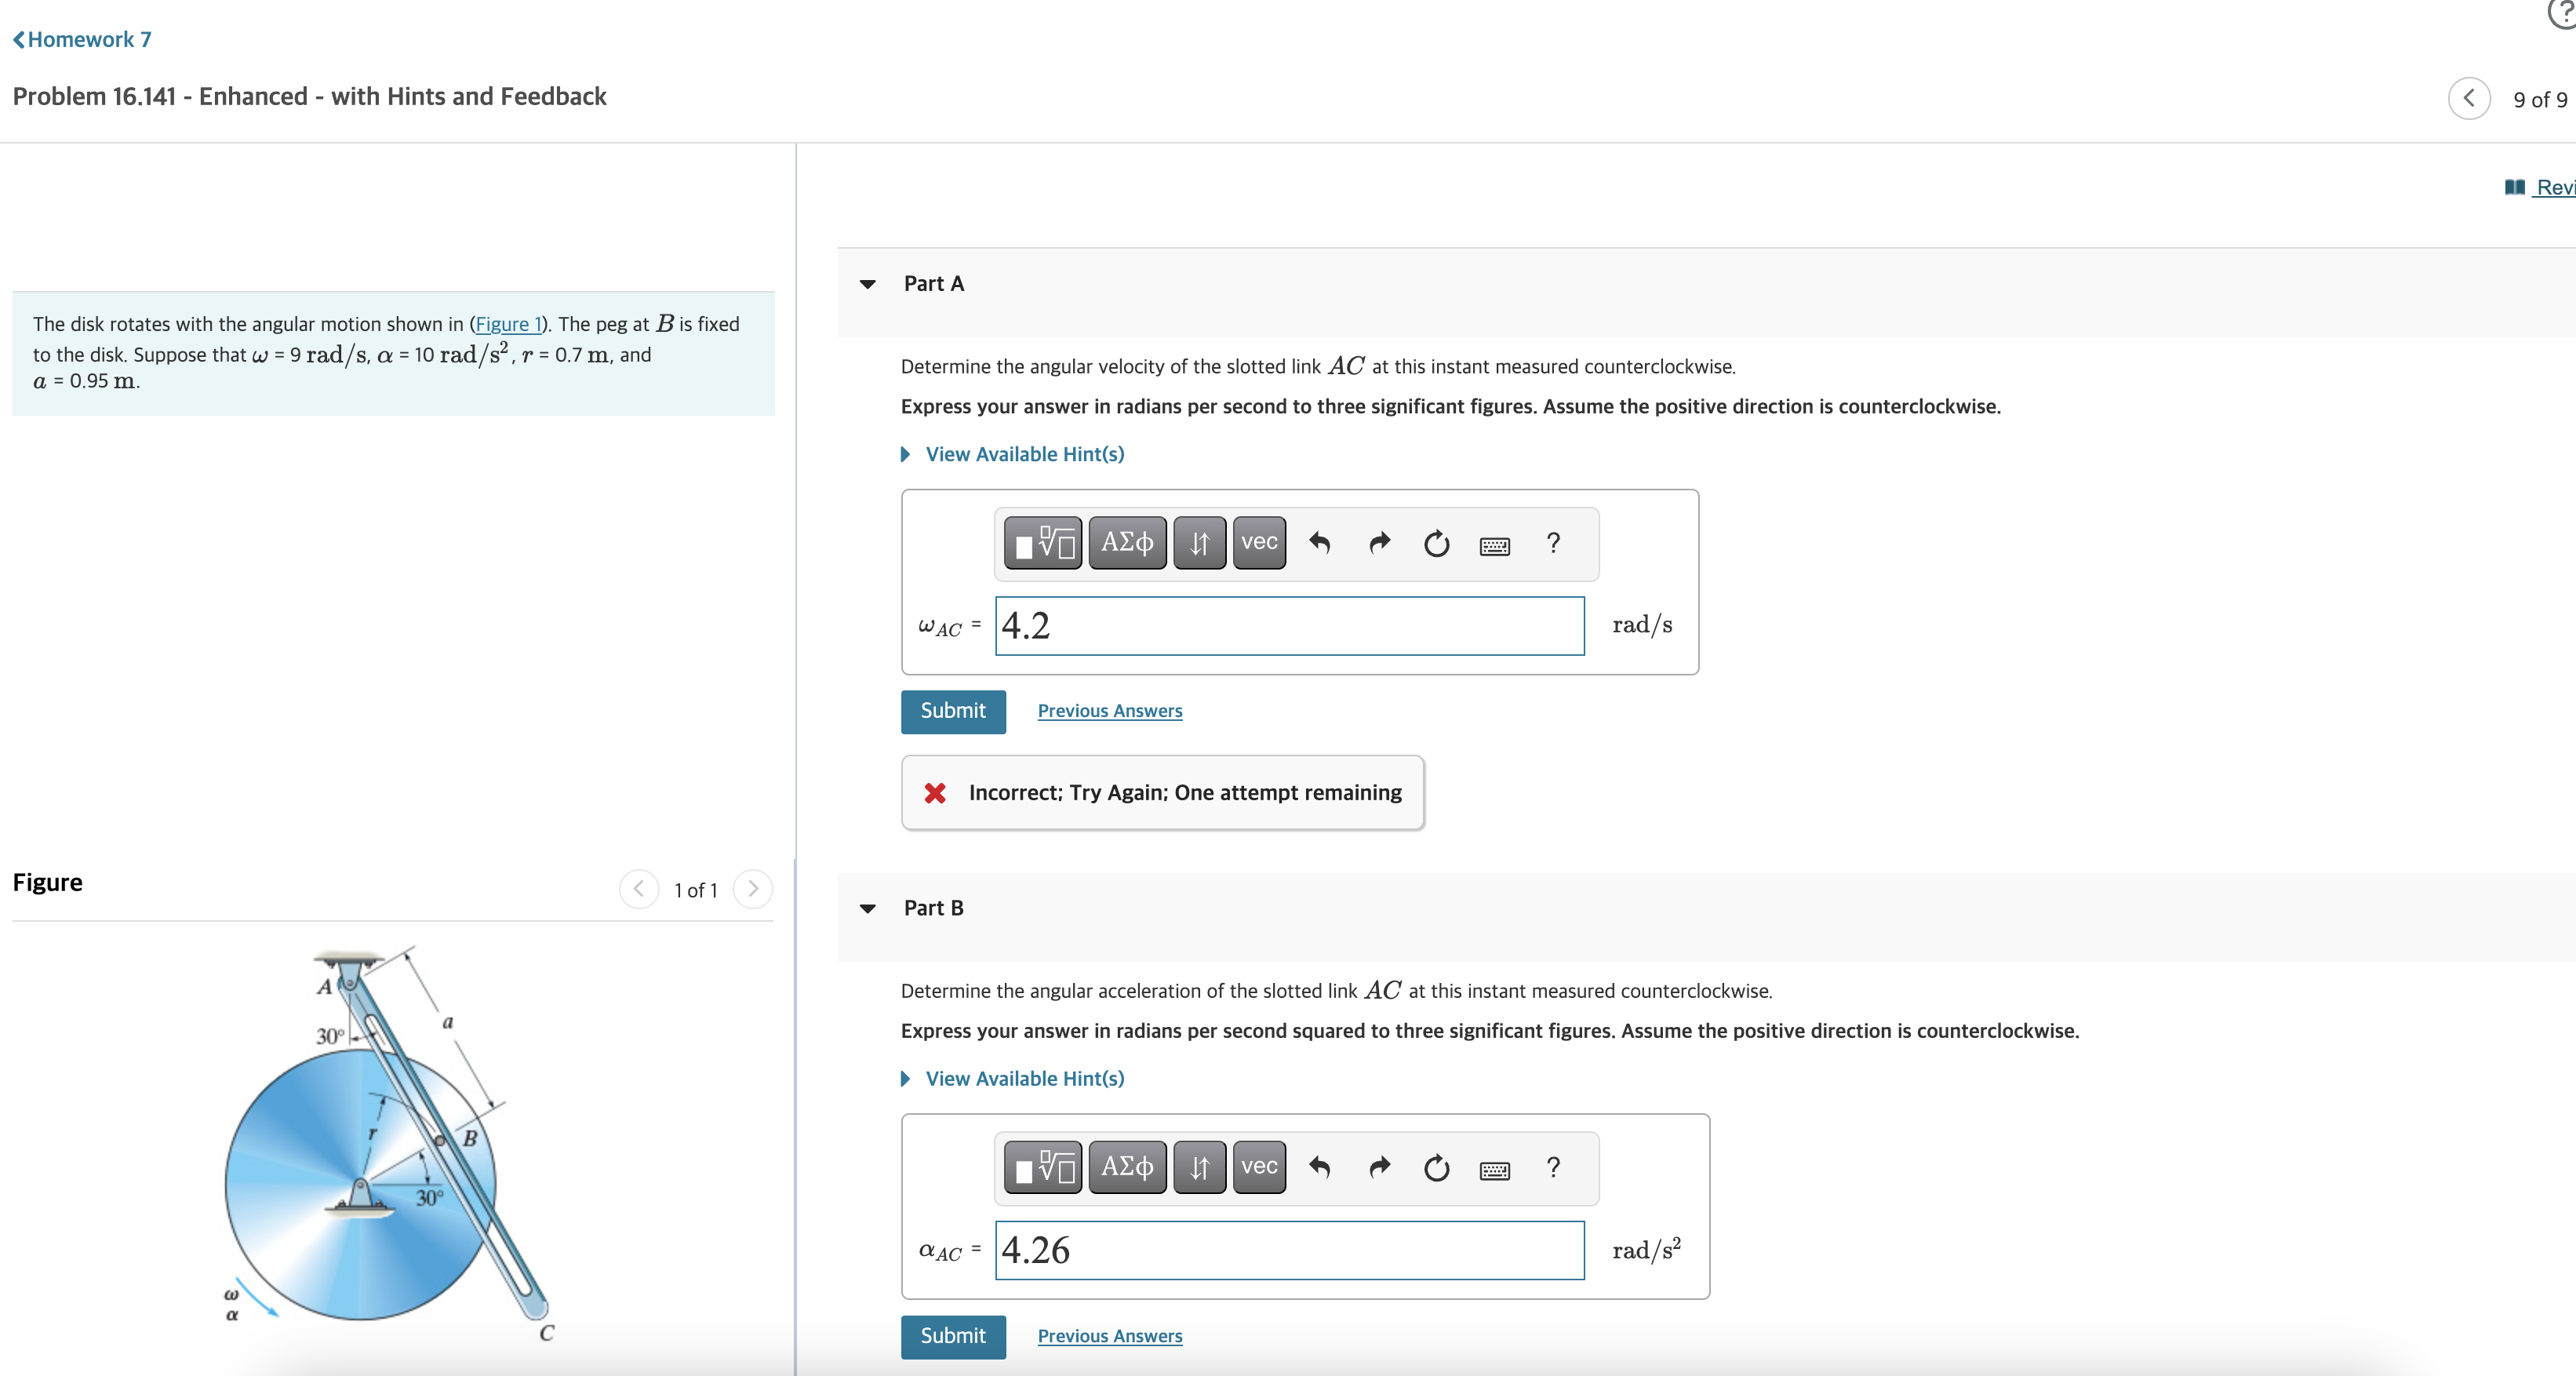This screenshot has width=2576, height=1376.
Task: Click the Part A templates/square root icon
Action: [1042, 543]
